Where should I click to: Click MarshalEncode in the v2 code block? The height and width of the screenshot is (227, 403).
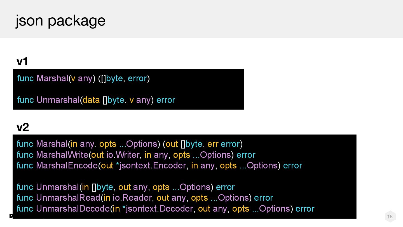[67, 166]
